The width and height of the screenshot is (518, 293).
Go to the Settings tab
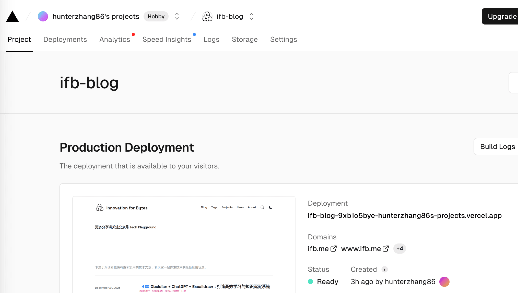[284, 40]
